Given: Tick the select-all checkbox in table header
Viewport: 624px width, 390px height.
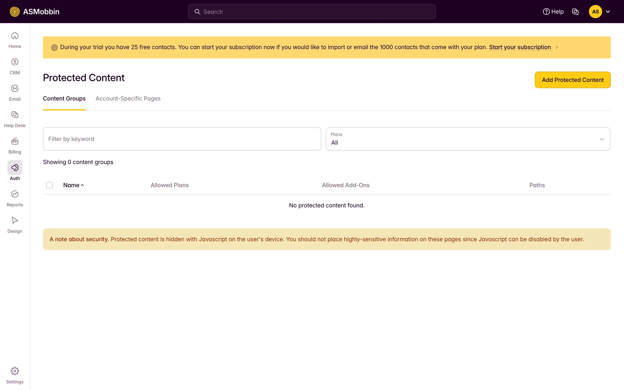Looking at the screenshot, I should click(49, 185).
